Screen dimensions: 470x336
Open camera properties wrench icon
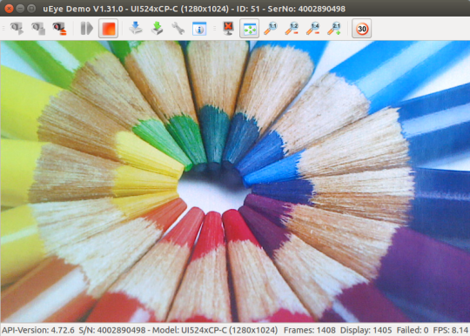point(178,29)
